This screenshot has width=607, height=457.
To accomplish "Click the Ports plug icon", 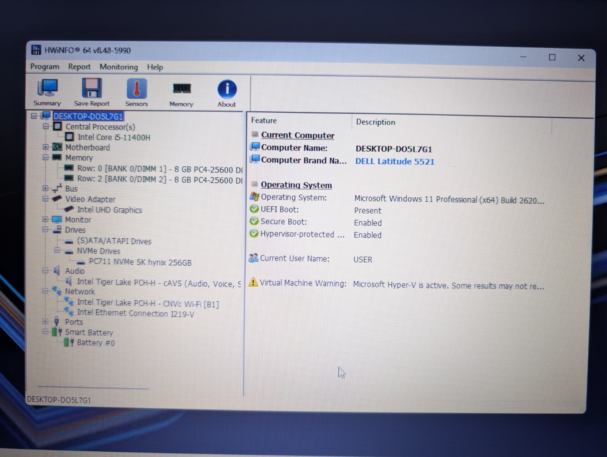I will 57,321.
